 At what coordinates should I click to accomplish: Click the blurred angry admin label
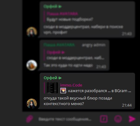point(94,45)
